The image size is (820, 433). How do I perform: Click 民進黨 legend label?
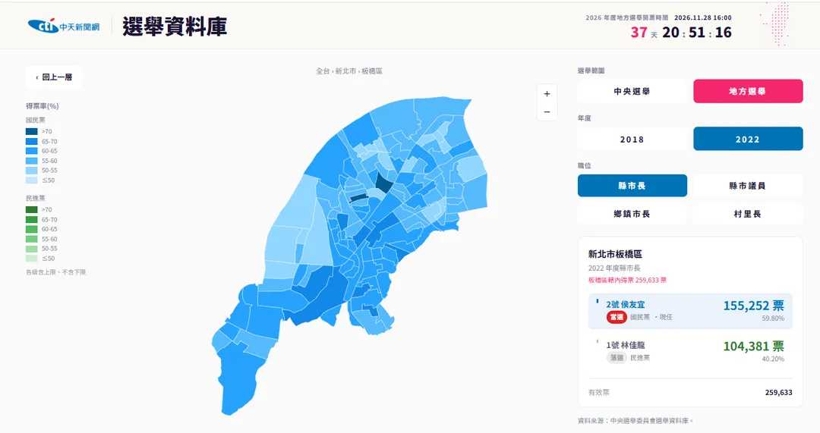36,198
